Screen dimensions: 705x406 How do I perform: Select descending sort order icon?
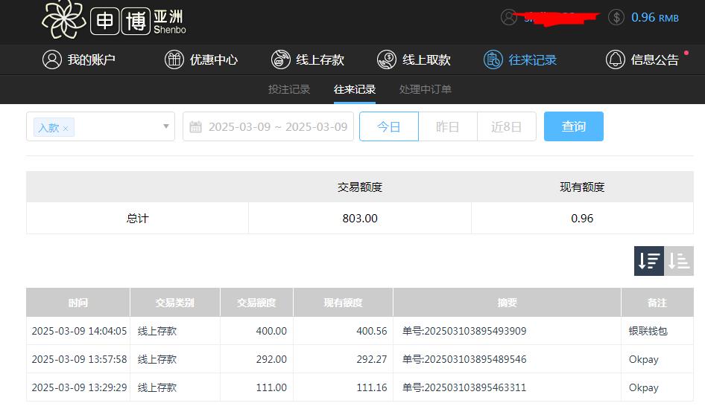click(649, 261)
